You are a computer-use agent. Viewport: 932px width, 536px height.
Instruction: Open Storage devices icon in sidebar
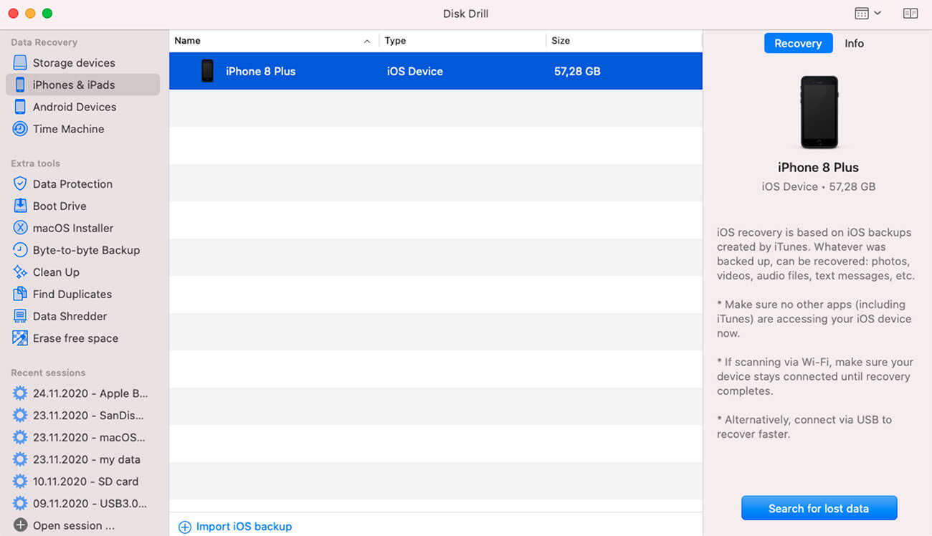tap(20, 62)
